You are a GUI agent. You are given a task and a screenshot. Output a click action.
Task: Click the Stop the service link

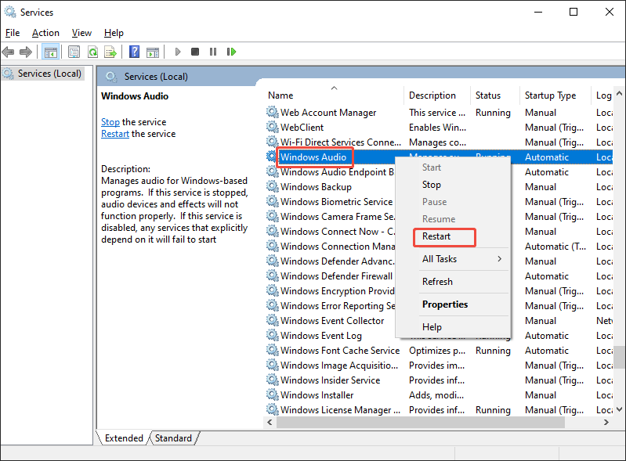click(110, 121)
